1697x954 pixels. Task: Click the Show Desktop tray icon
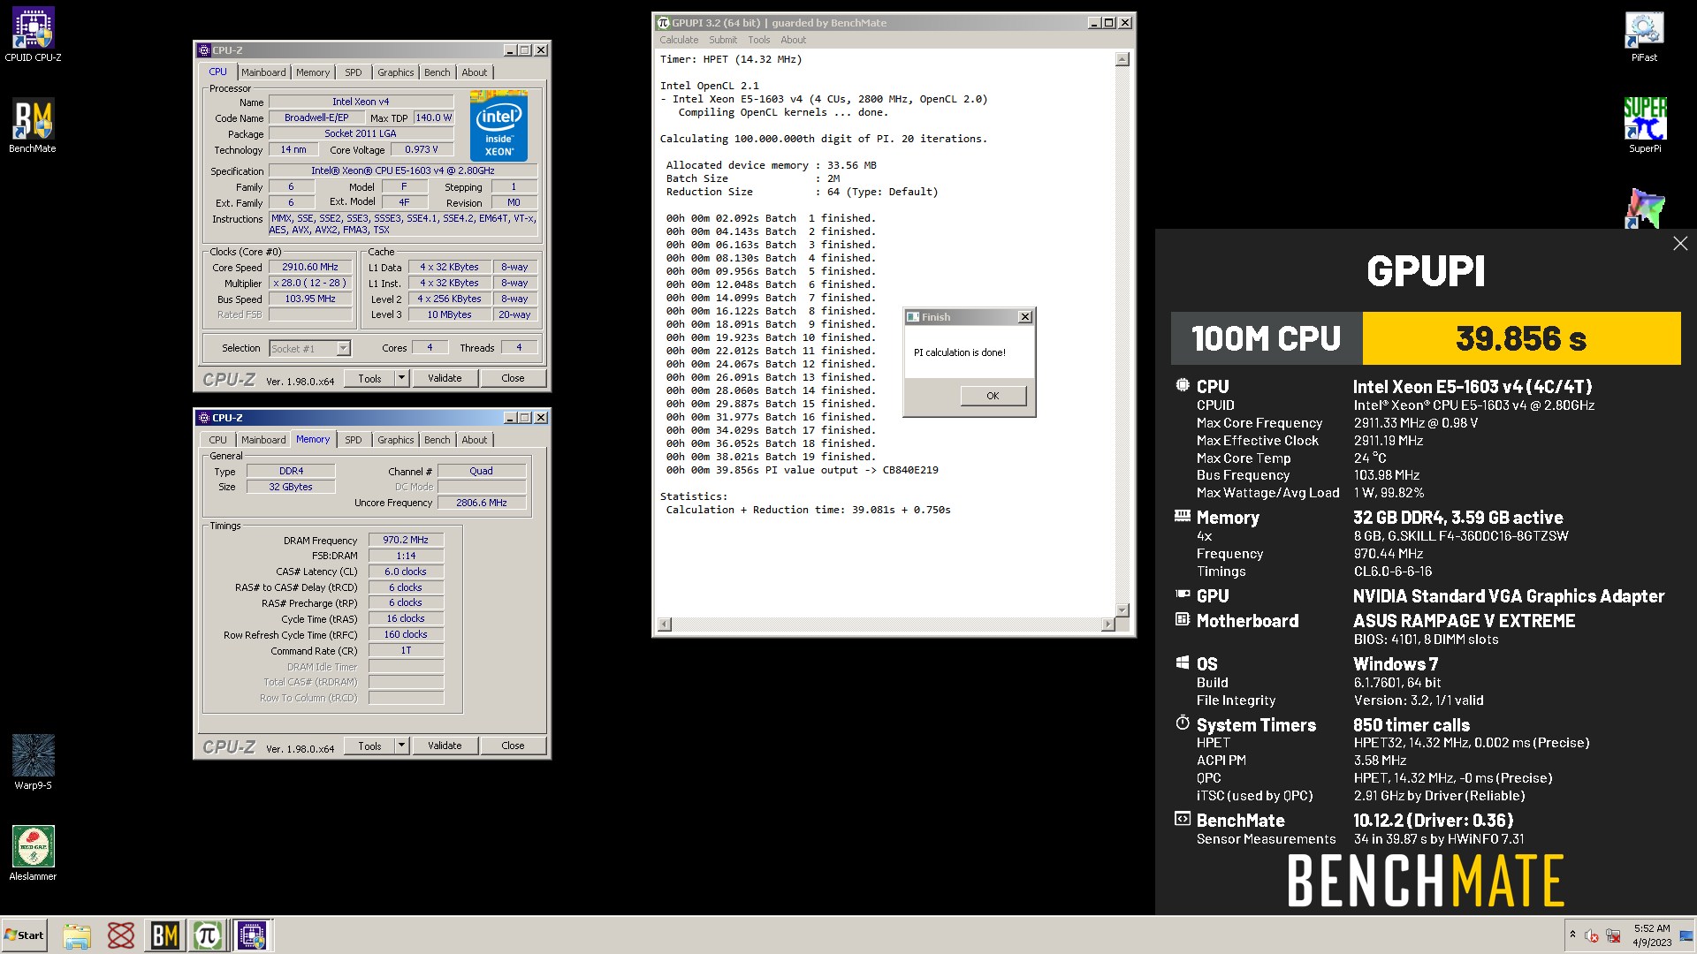[x=1687, y=935]
